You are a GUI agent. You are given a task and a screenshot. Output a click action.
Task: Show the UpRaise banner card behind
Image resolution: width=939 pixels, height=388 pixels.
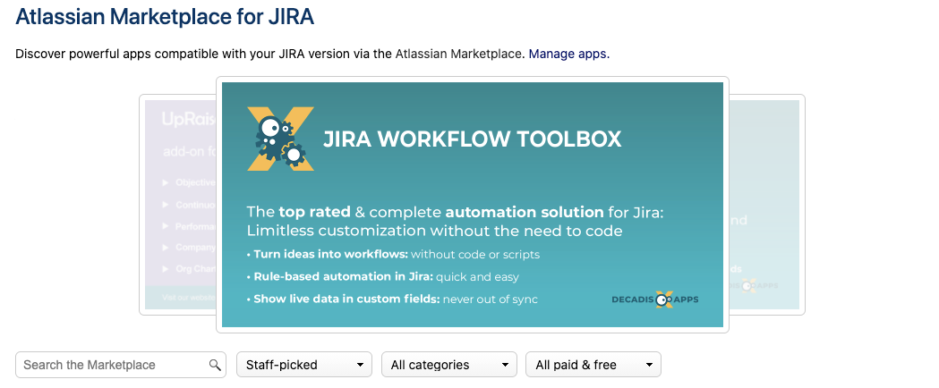click(x=178, y=205)
